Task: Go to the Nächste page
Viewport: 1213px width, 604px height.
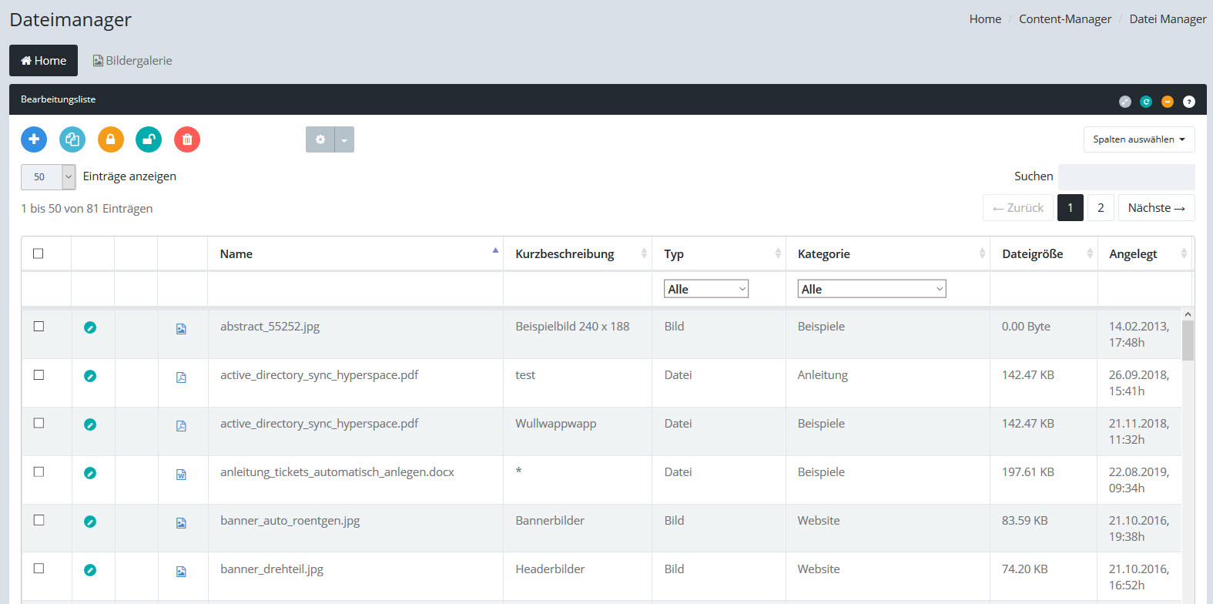Action: tap(1155, 208)
